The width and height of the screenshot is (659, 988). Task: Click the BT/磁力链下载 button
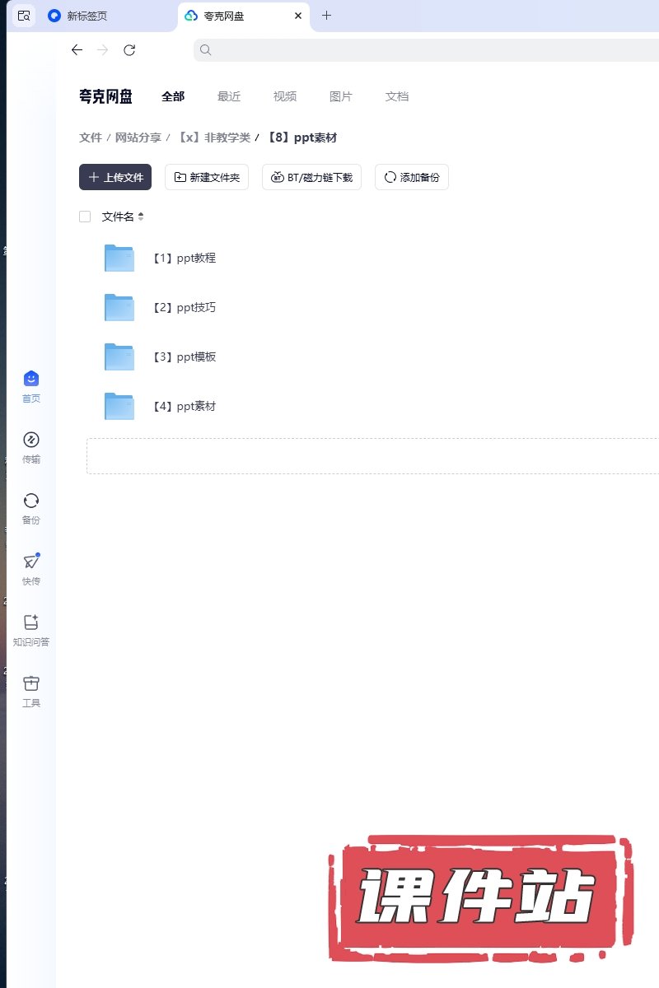[x=311, y=177]
